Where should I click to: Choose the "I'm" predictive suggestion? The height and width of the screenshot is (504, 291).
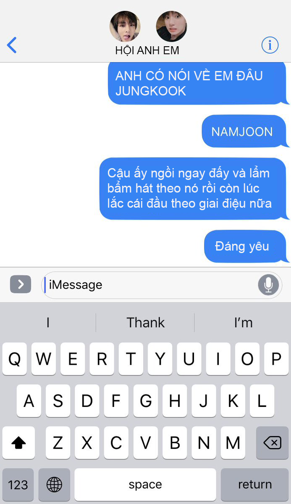pyautogui.click(x=243, y=322)
